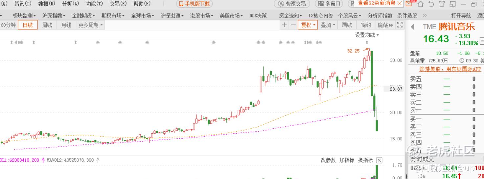Expand 港股市场 dropdown
Image resolution: width=484 pixels, height=179 pixels.
coord(202,15)
